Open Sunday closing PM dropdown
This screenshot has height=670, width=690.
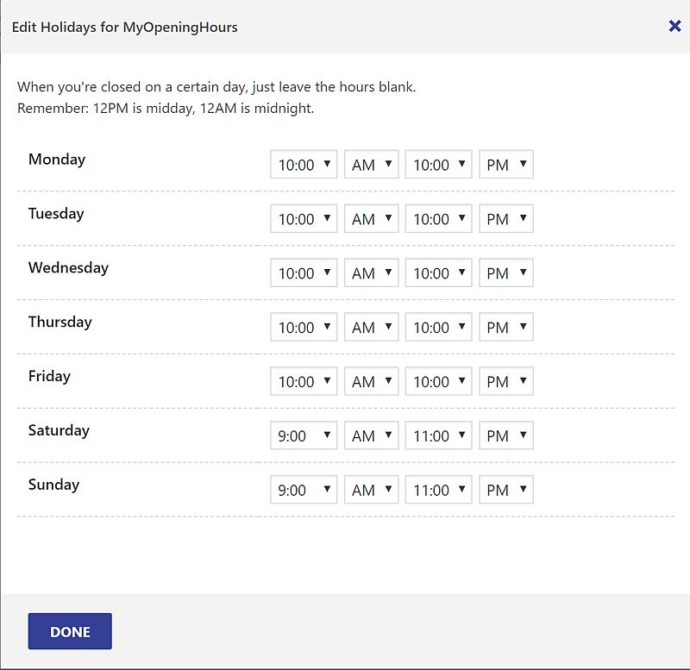(x=506, y=489)
